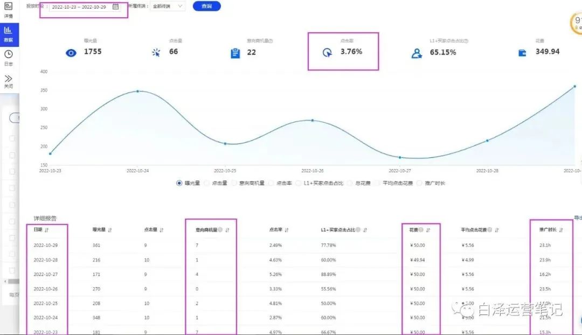Screen dimensions: 582x335
Task: Click the eye icon beside the 曝光量 metric
Action: (71, 52)
